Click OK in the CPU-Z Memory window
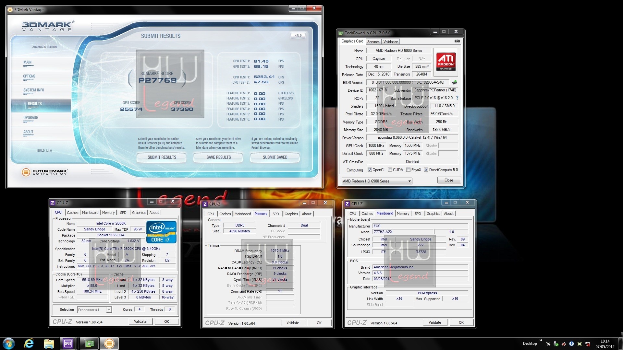Image resolution: width=623 pixels, height=350 pixels. [x=319, y=323]
